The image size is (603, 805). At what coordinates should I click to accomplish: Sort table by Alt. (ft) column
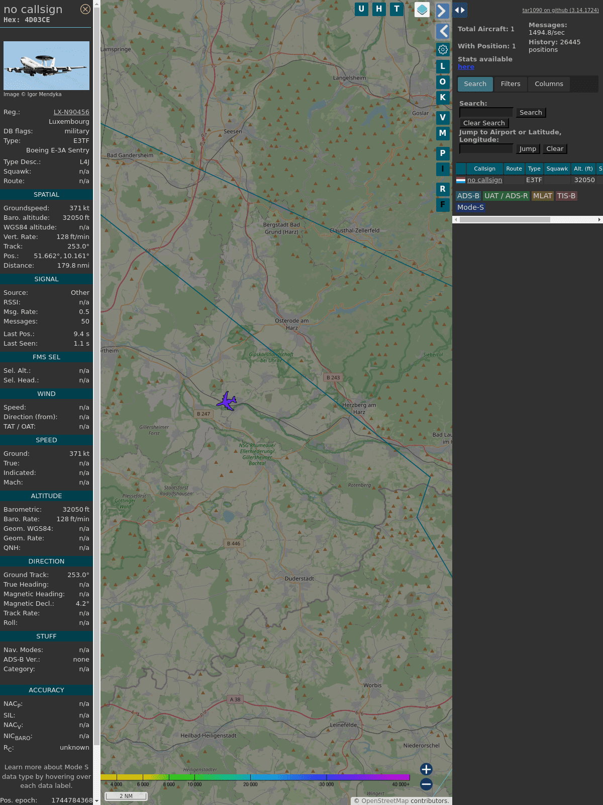[583, 169]
